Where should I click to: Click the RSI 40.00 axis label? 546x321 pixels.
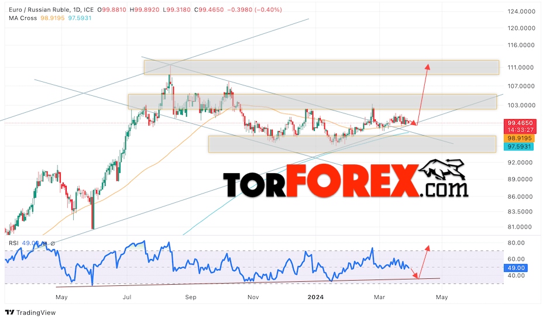click(x=516, y=276)
